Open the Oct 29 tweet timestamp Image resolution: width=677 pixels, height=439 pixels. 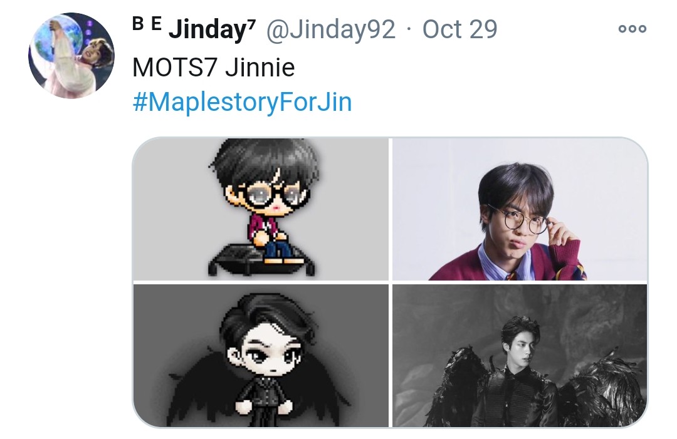tap(460, 29)
